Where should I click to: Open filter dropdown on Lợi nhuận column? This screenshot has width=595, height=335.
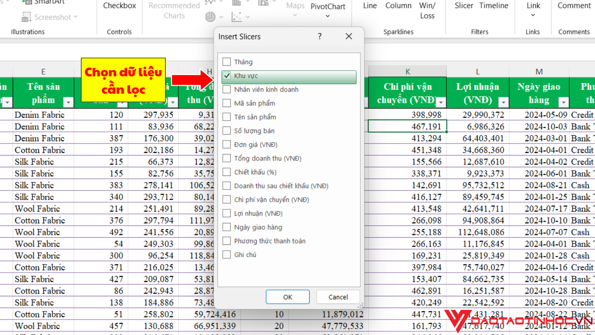click(504, 102)
